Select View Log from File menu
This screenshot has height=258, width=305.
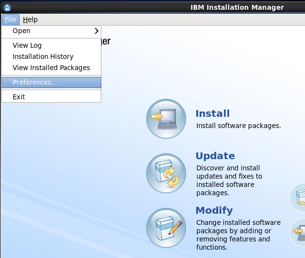tap(51, 45)
